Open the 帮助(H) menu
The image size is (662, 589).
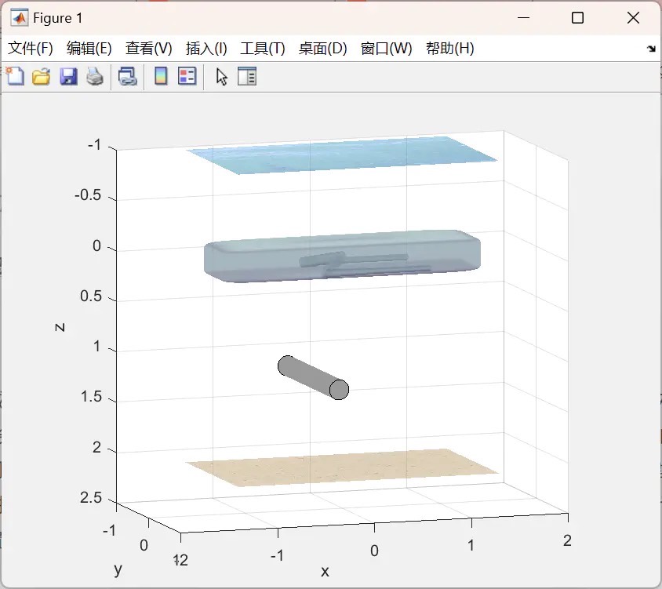(x=450, y=48)
